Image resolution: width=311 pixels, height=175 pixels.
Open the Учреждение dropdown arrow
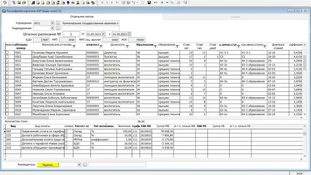52,23
